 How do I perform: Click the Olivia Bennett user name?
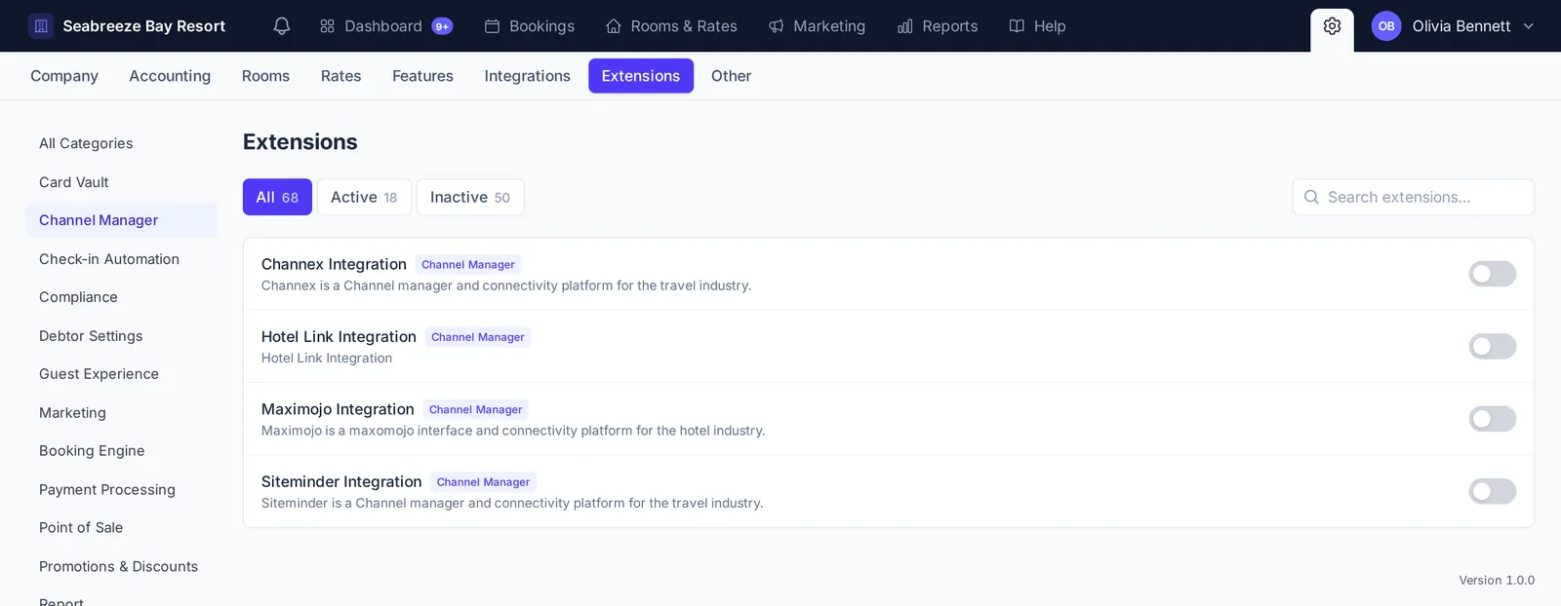click(x=1461, y=26)
